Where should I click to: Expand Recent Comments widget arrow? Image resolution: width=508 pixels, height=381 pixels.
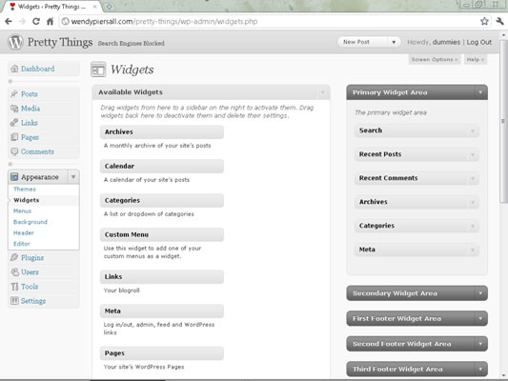point(473,178)
